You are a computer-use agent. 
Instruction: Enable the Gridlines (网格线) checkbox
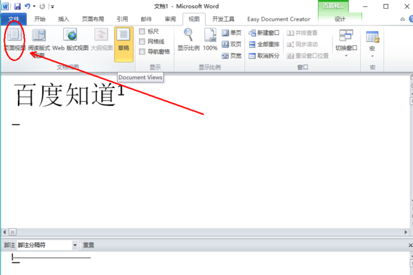pos(142,41)
